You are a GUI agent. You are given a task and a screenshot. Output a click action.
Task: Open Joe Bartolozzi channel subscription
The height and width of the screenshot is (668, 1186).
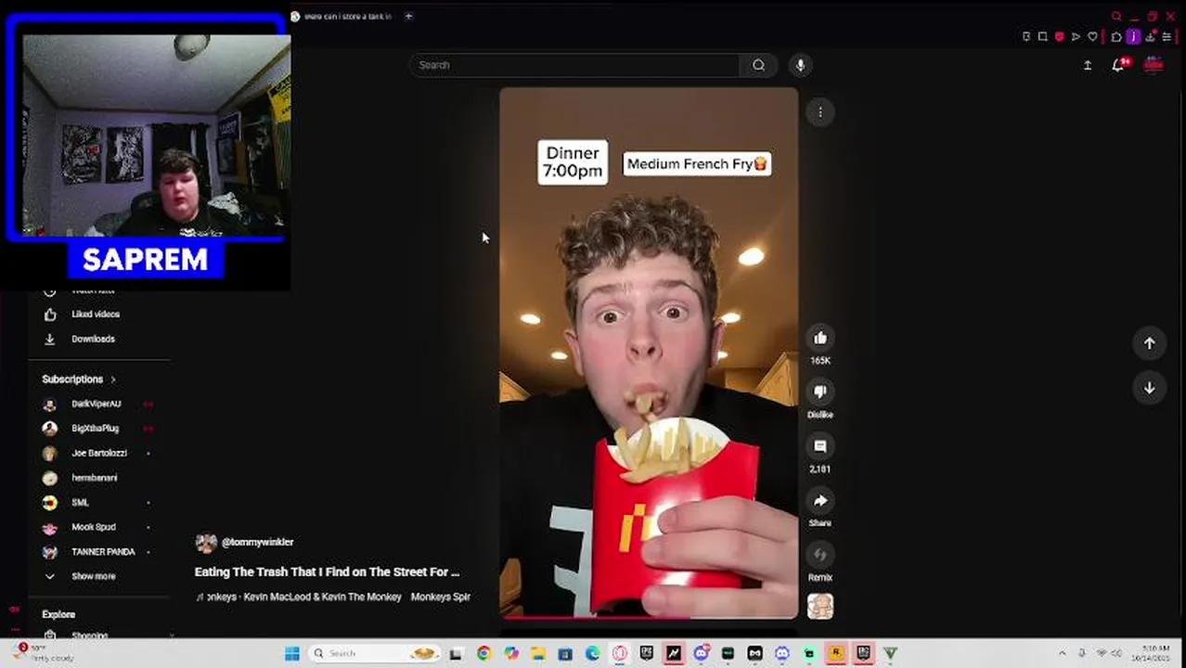point(97,454)
